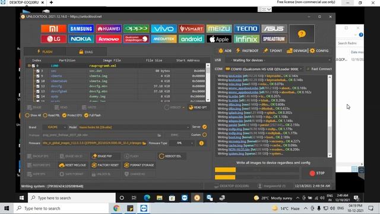The width and height of the screenshot is (380, 214).
Task: Click the firmware info icon beside XML
Action: pos(201,143)
